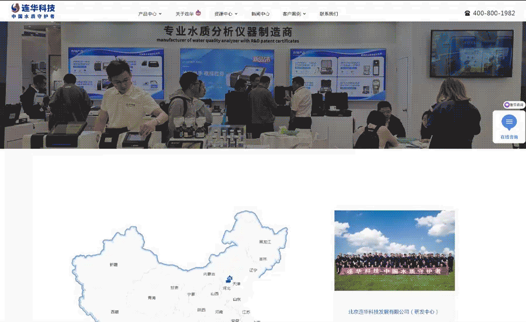Click the 连华科技 company logo

click(33, 11)
